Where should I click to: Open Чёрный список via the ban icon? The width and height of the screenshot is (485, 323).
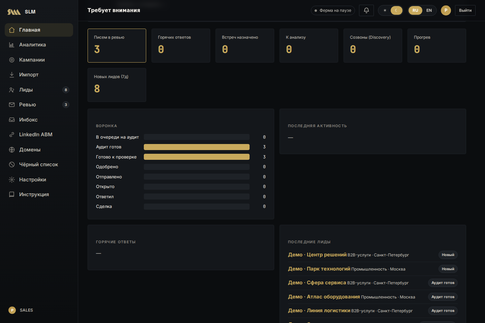point(12,165)
